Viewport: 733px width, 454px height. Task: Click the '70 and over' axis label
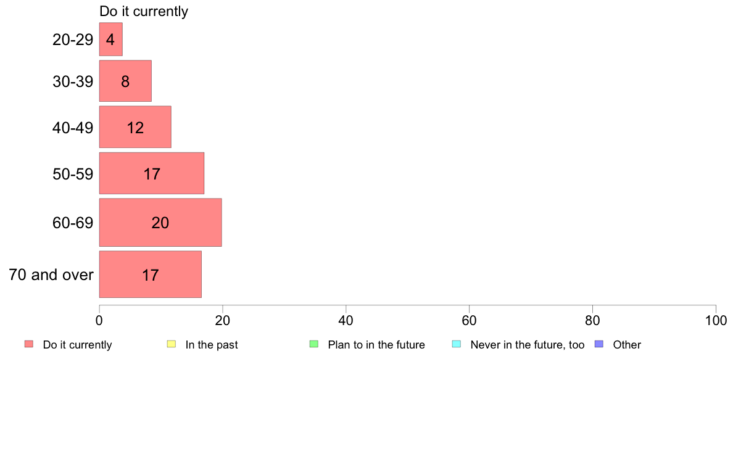click(51, 274)
